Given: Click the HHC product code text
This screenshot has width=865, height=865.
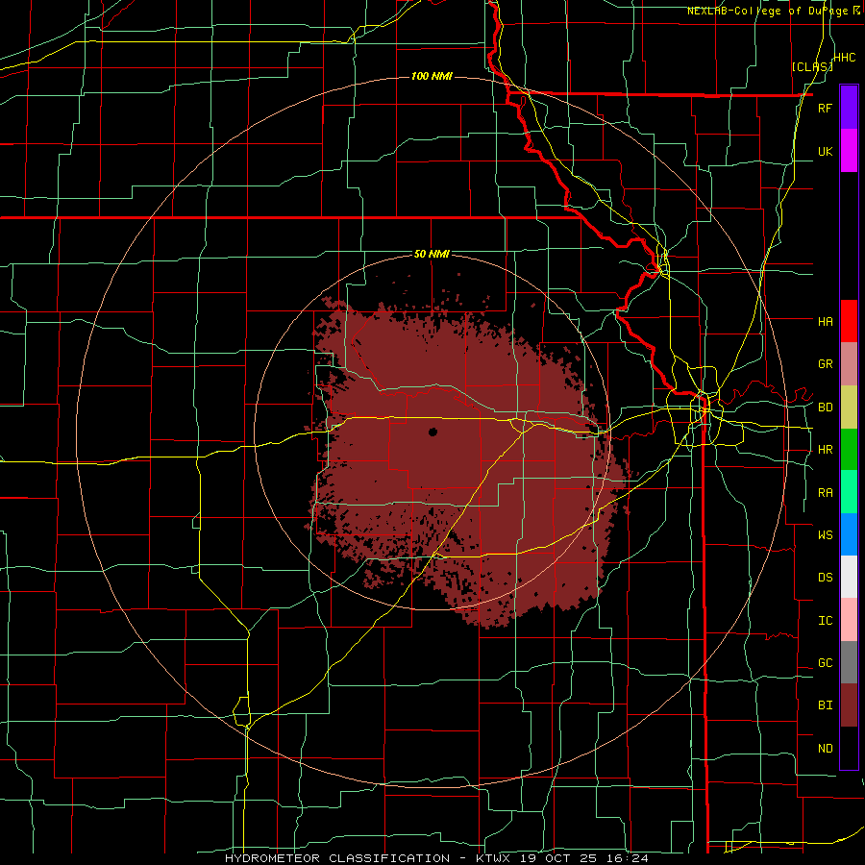Looking at the screenshot, I should tap(845, 58).
